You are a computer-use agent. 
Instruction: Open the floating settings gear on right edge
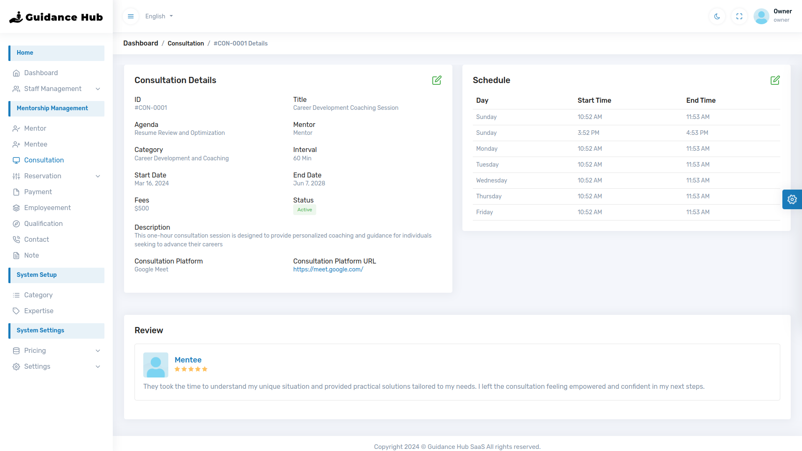[792, 199]
